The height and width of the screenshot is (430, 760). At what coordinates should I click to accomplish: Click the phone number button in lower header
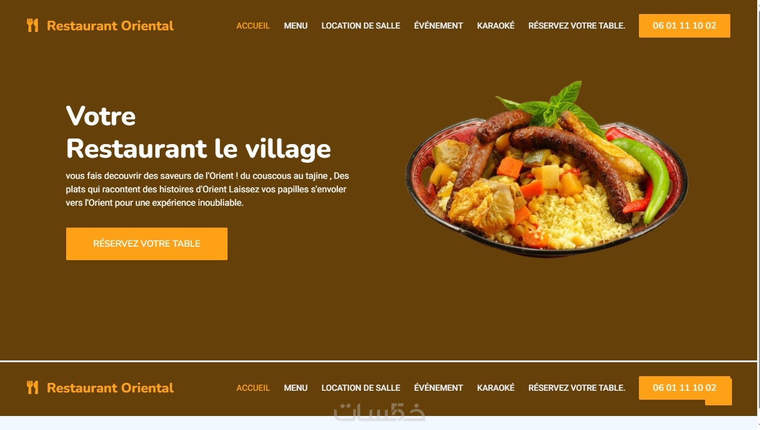(x=684, y=388)
